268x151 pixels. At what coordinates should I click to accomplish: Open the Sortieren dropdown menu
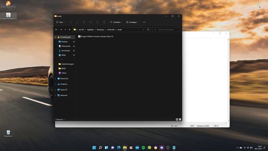tap(116, 22)
